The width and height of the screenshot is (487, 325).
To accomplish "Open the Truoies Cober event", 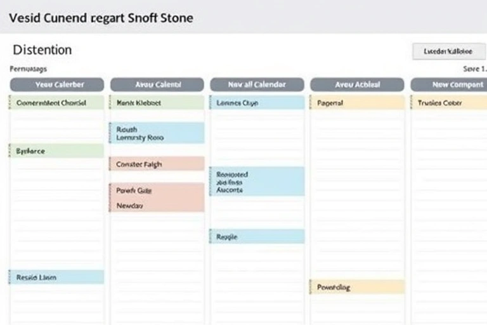I will (x=450, y=102).
